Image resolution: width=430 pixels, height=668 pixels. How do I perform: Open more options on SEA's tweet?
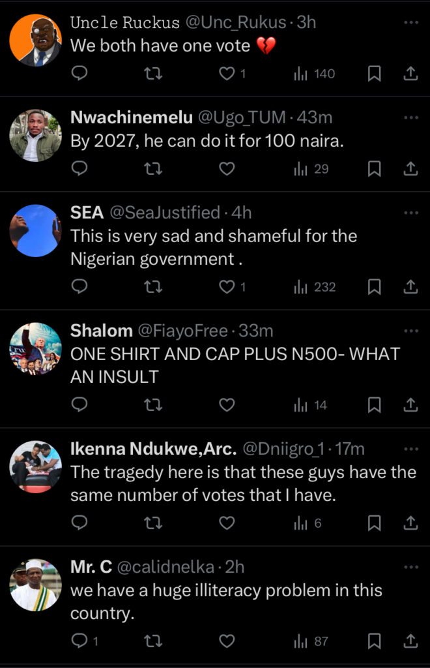click(x=410, y=213)
